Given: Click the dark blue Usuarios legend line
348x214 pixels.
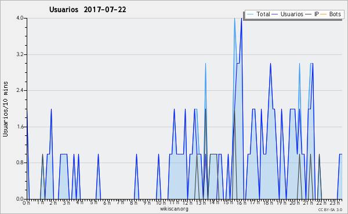Looking at the screenshot, I should pyautogui.click(x=275, y=14).
